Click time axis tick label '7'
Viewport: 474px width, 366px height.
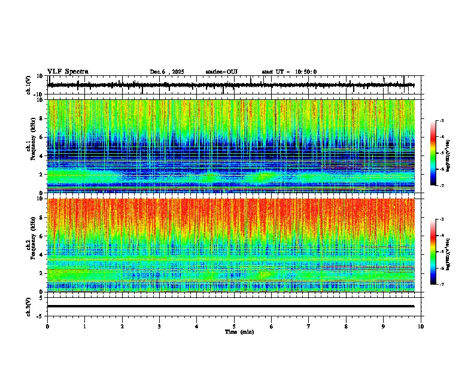[309, 327]
